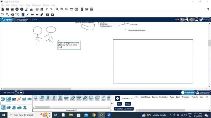The height and width of the screenshot is (118, 211).
Task: Zoom out of the workspace
Action: (x=67, y=9)
